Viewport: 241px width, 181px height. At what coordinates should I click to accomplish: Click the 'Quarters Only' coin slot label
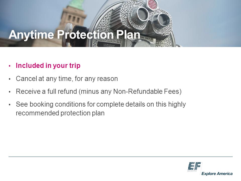pyautogui.click(x=144, y=38)
